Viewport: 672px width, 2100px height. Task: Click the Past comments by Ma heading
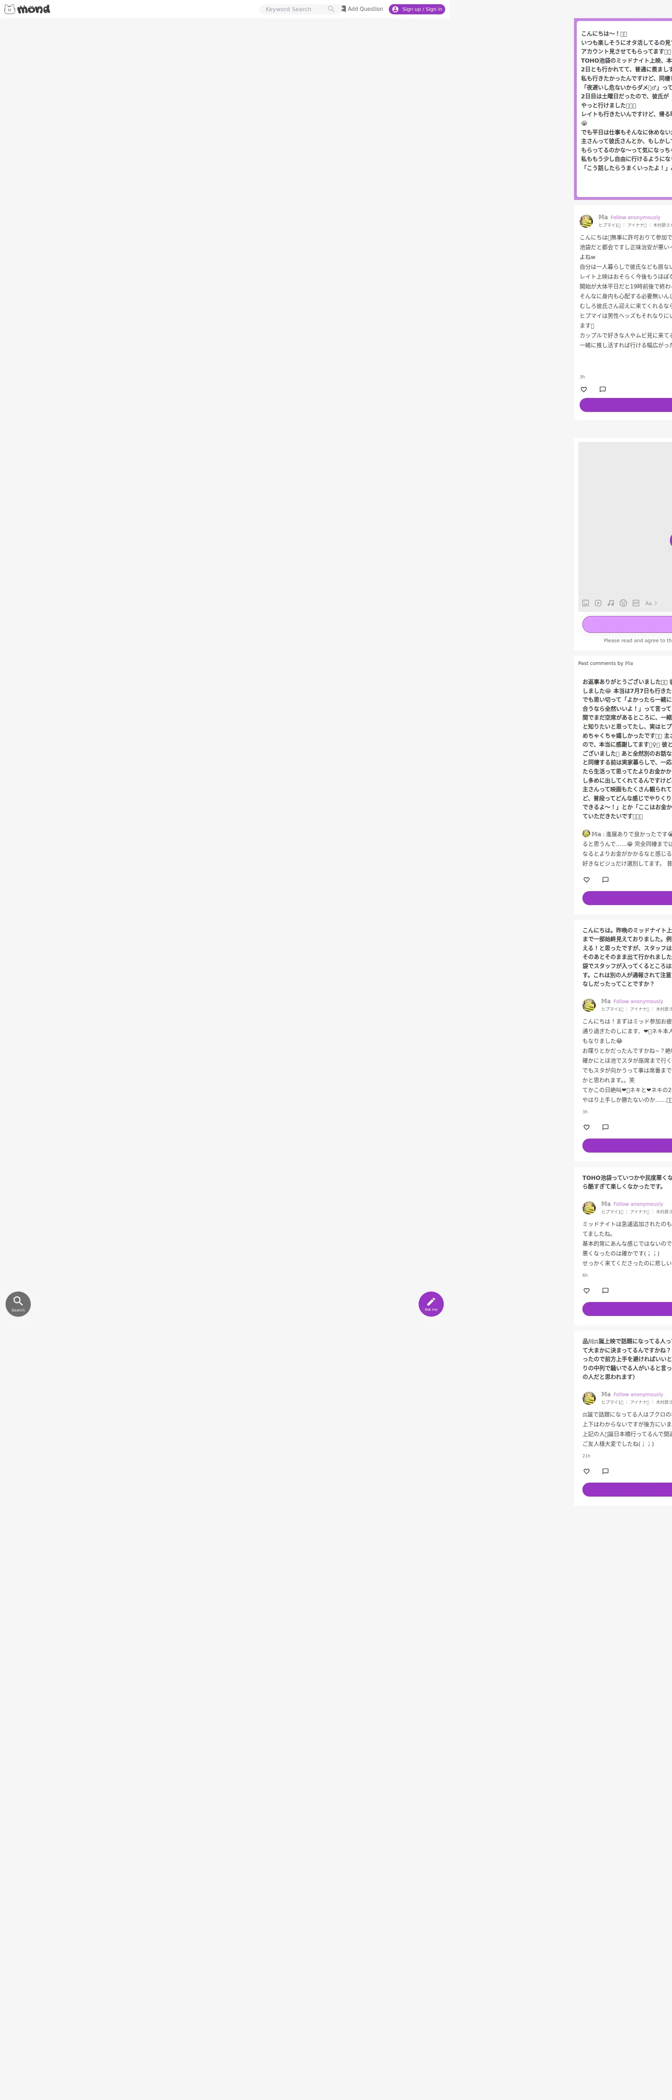(x=605, y=664)
